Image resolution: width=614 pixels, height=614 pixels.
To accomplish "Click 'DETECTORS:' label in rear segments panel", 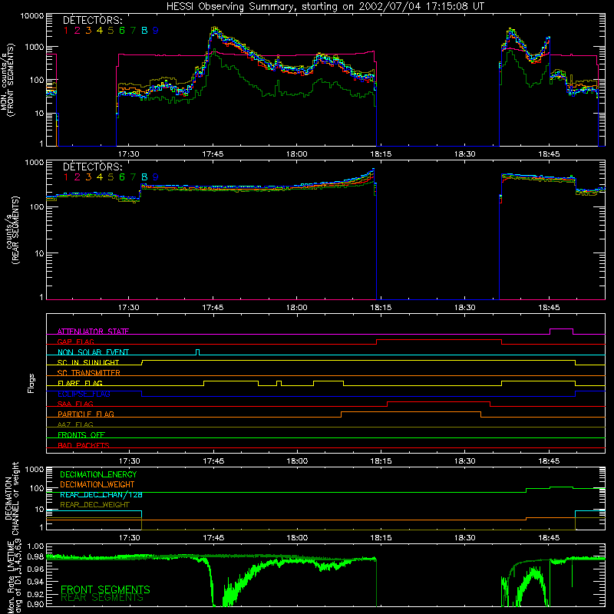I will coord(92,167).
